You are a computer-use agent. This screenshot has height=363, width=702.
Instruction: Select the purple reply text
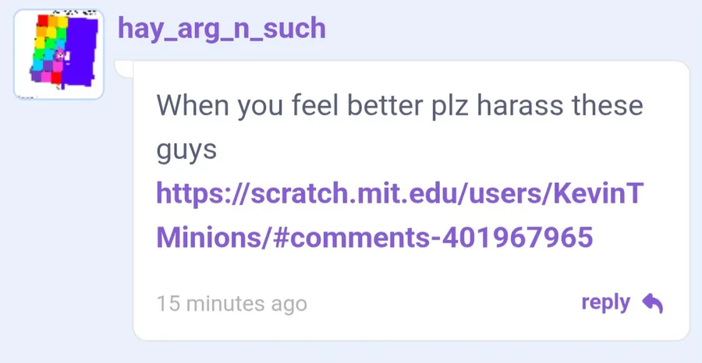pyautogui.click(x=606, y=303)
